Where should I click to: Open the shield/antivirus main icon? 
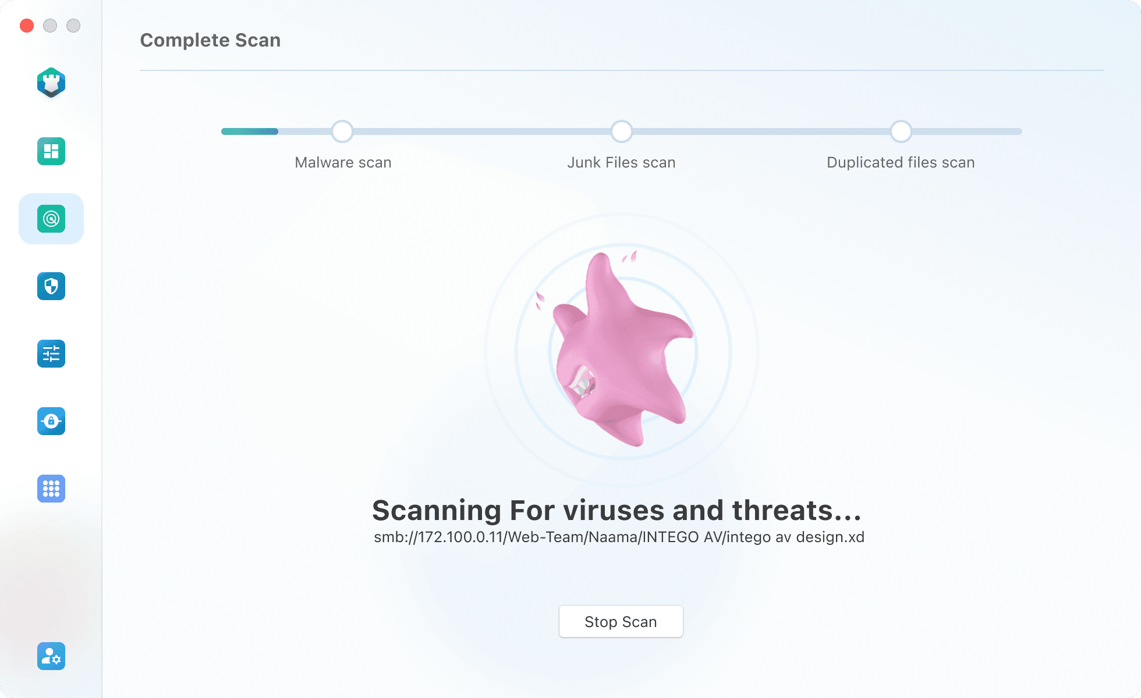coord(51,81)
